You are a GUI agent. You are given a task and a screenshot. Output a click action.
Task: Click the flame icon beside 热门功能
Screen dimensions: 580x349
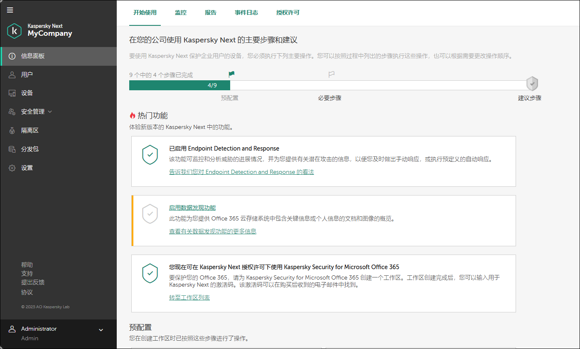point(132,115)
